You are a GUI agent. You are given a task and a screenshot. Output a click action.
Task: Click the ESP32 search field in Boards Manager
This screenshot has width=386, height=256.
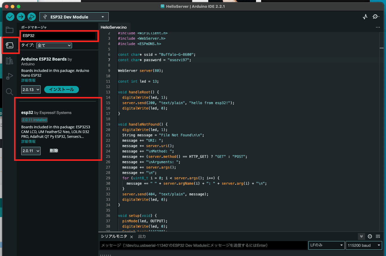point(59,36)
